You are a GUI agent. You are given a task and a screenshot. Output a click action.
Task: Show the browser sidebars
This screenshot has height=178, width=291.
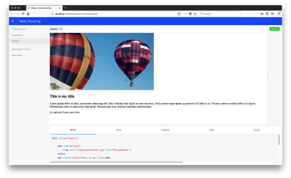(x=267, y=14)
